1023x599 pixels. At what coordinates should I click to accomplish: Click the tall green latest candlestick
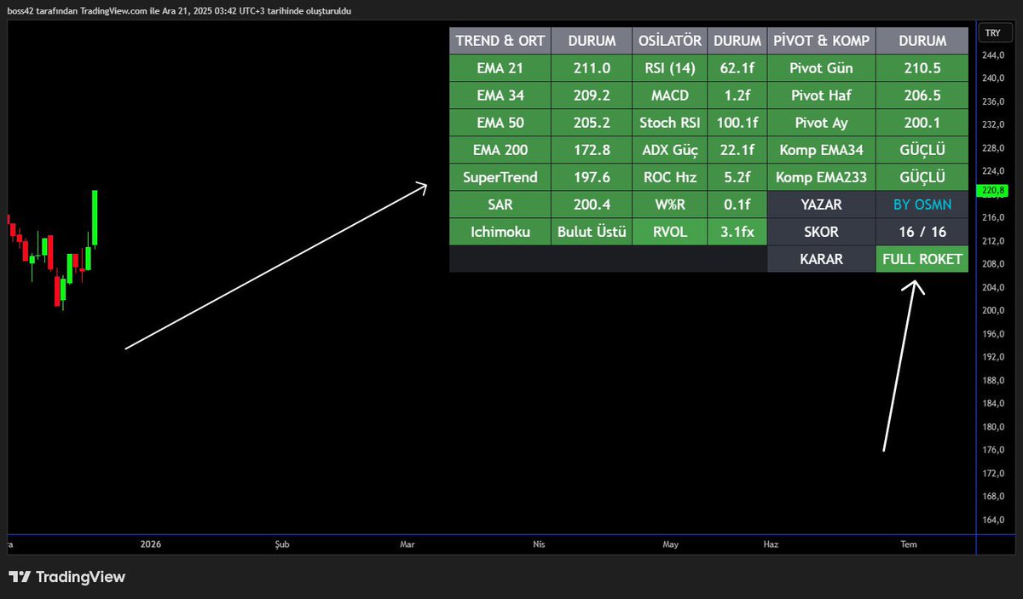(x=95, y=217)
